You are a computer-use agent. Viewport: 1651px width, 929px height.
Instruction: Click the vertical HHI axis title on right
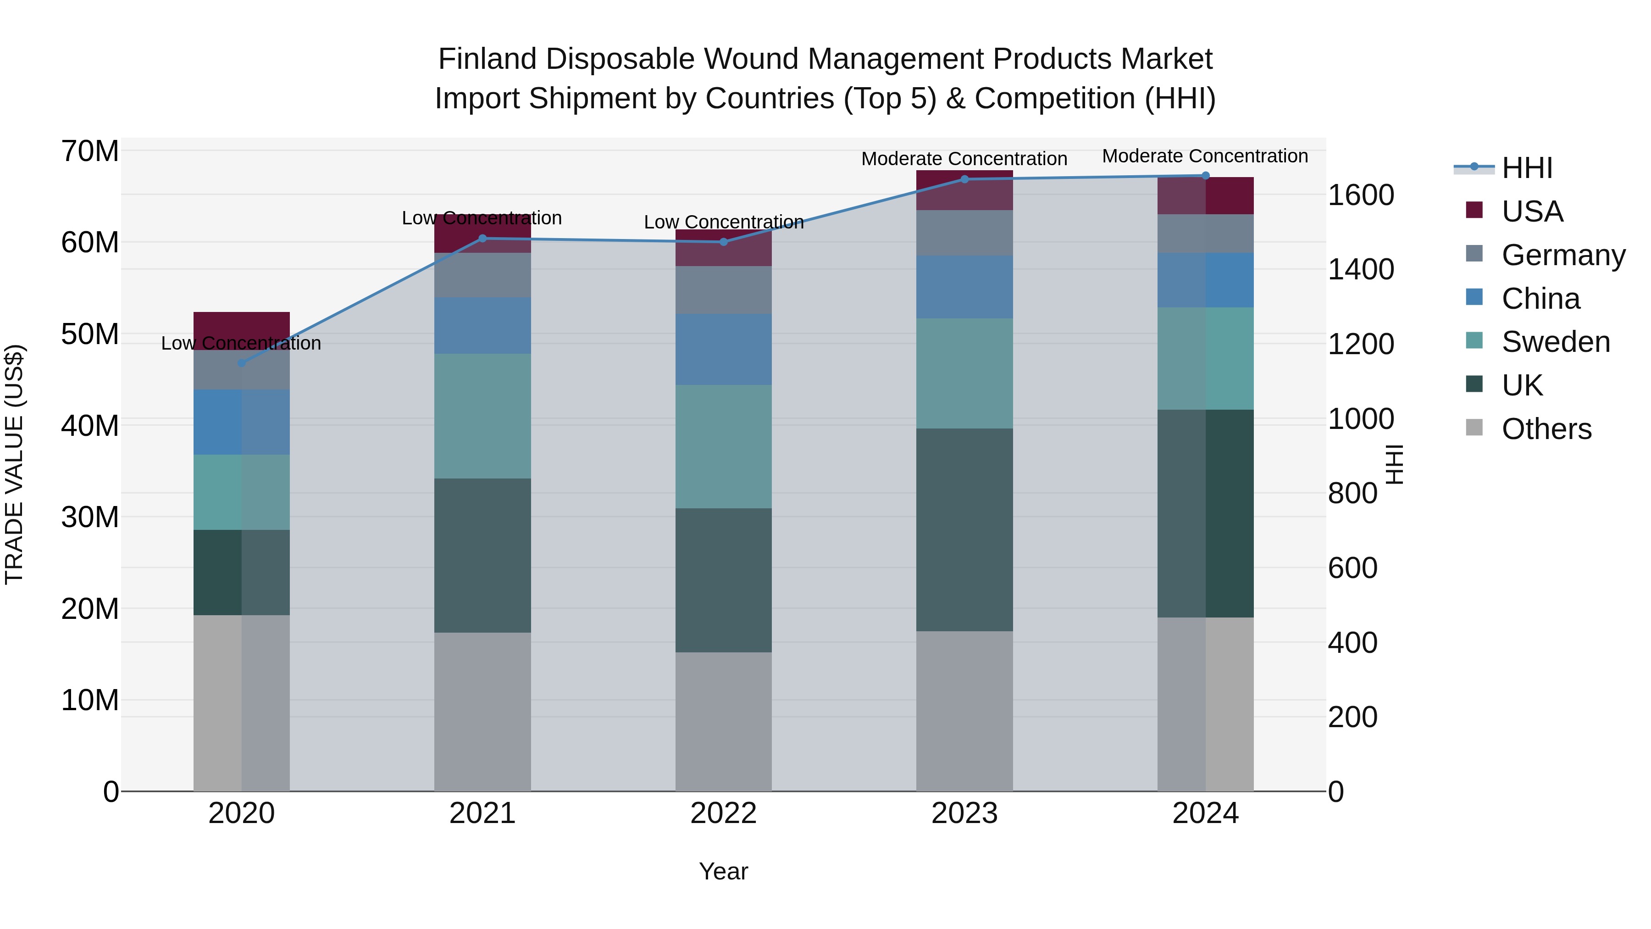(1395, 464)
